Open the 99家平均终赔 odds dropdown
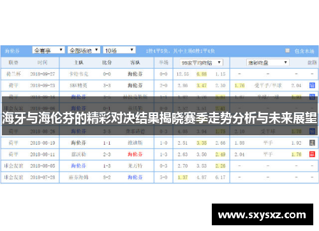 (201, 63)
